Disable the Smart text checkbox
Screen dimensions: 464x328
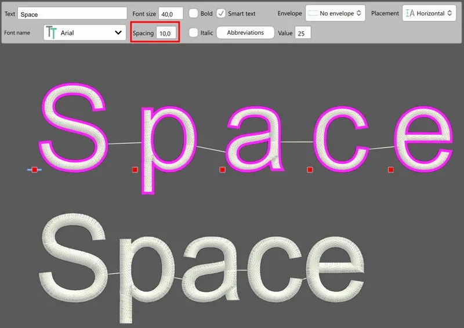pyautogui.click(x=221, y=13)
